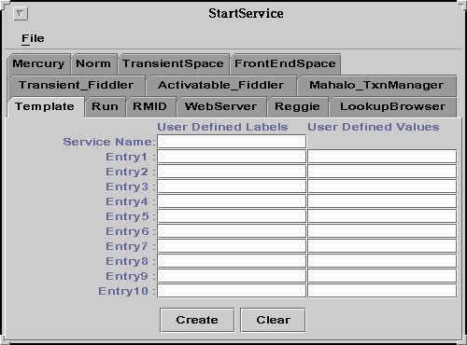Click the Clear button

[273, 320]
